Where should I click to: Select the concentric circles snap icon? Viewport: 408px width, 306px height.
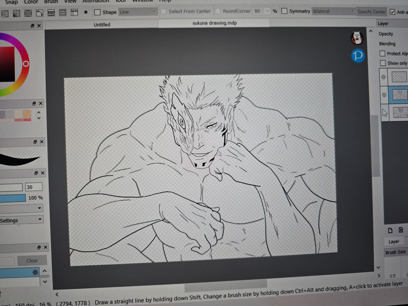[x=28, y=13]
